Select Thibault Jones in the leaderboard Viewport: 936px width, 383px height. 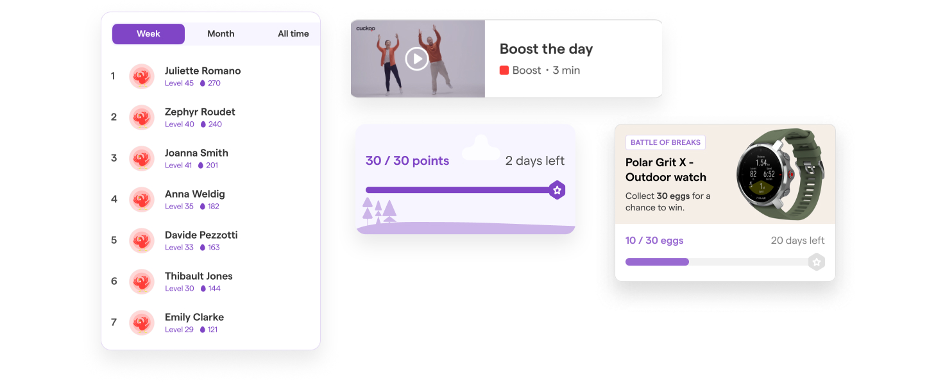coord(198,277)
